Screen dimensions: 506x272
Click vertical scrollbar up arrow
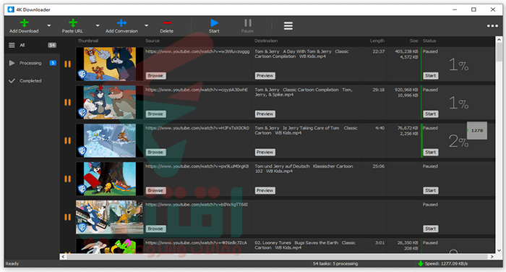[499, 39]
